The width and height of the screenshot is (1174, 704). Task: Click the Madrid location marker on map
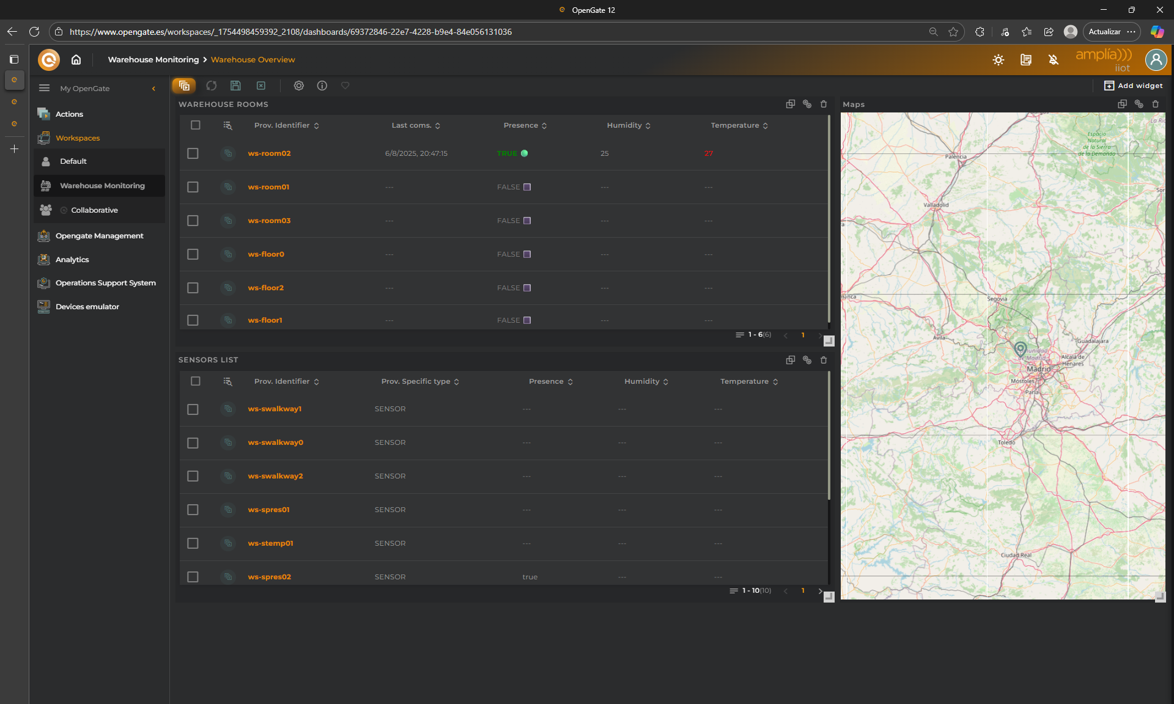[x=1020, y=348]
